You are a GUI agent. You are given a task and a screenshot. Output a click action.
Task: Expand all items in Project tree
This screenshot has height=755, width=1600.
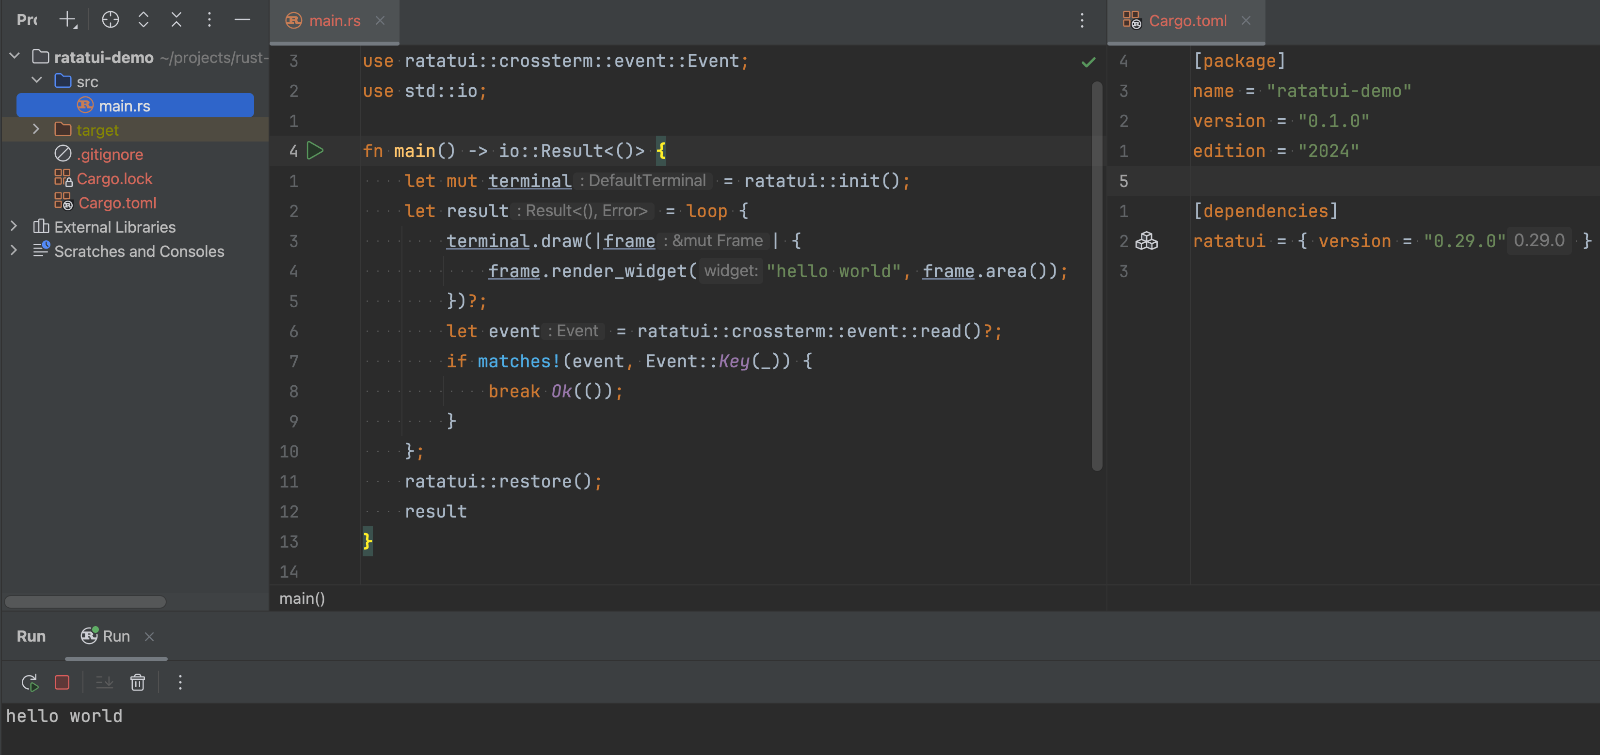[144, 20]
